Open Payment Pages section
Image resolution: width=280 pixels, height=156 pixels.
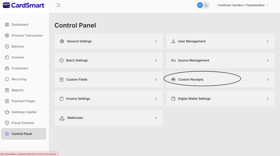(23, 101)
